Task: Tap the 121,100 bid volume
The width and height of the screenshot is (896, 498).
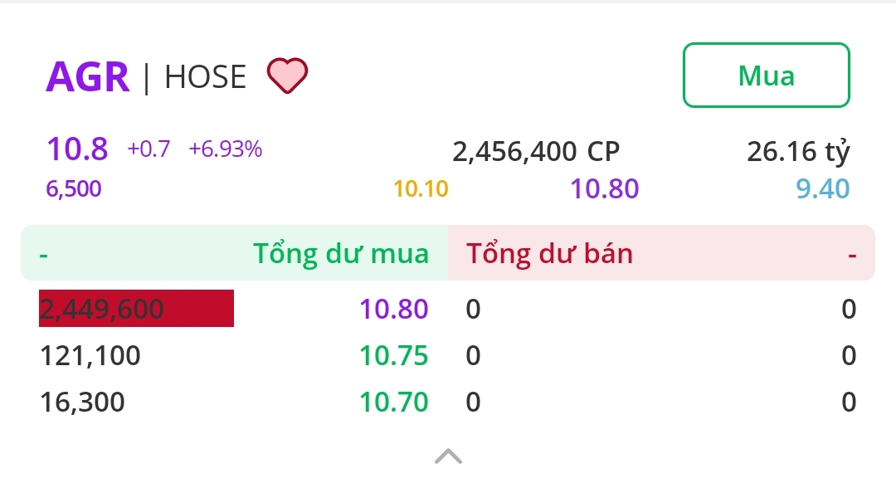Action: tap(90, 356)
